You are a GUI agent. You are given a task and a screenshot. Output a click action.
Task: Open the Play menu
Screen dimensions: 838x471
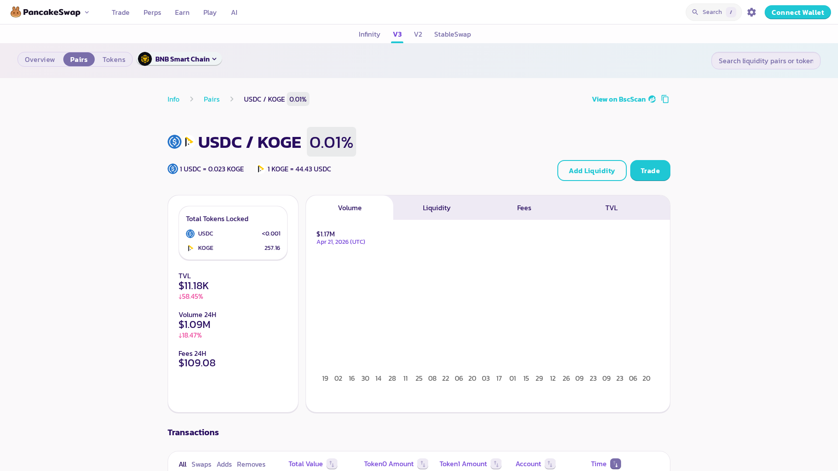[210, 12]
